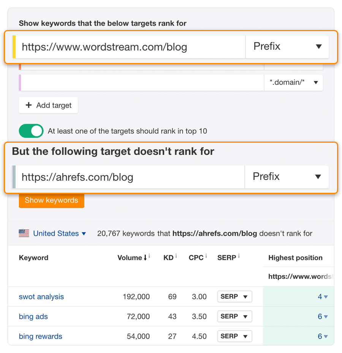Screen dimensions: 342x353
Task: Click CPC value 3.00 for swot analysis
Action: point(199,297)
